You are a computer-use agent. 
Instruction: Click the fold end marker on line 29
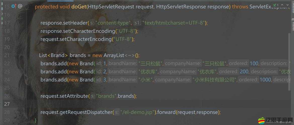(x=27, y=120)
